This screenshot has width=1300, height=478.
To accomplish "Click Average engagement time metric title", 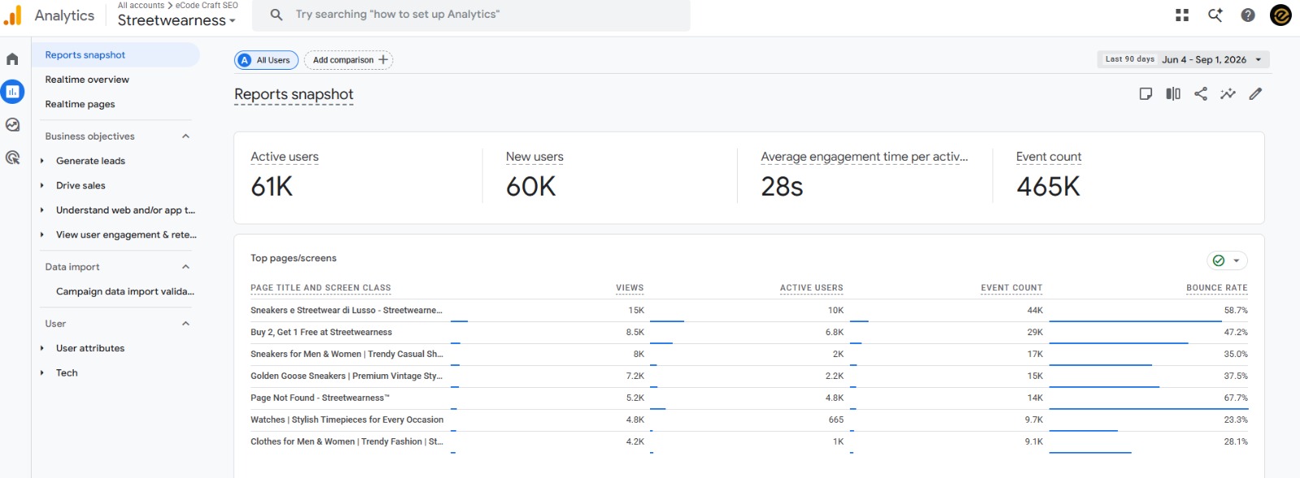I will click(864, 157).
